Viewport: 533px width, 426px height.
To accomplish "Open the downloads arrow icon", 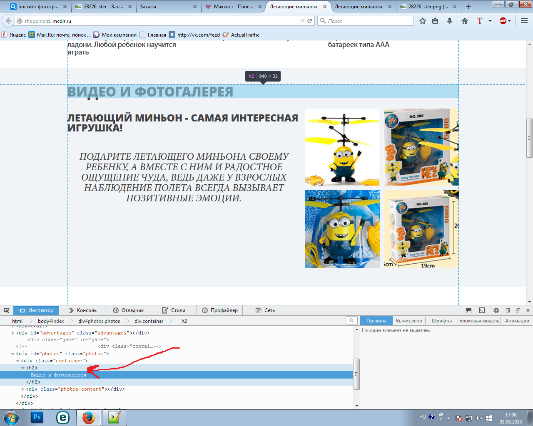I will point(450,21).
